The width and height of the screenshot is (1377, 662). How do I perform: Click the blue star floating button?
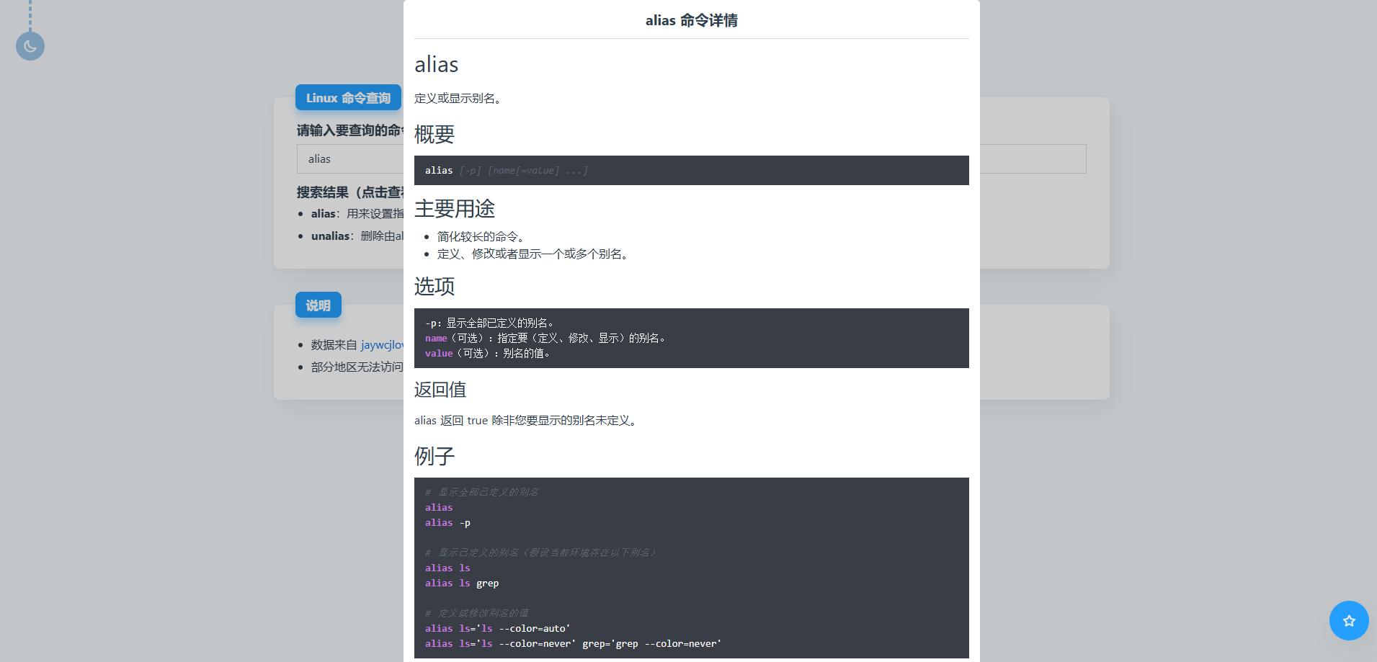[x=1349, y=620]
